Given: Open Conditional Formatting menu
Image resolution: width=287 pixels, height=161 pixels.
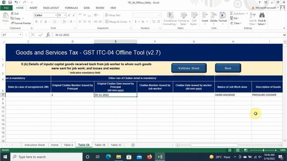Looking at the screenshot, I should tap(170, 19).
